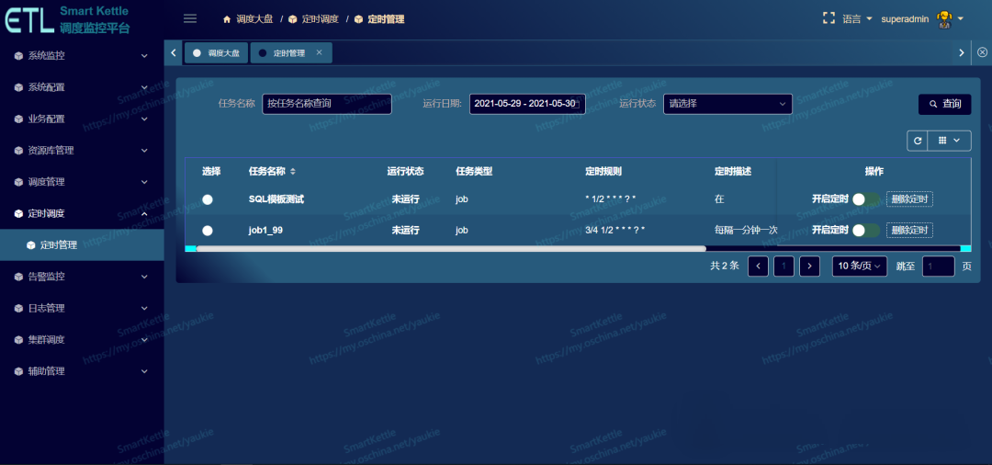Click cube icon beside 系统监控
The image size is (992, 465).
(18, 56)
